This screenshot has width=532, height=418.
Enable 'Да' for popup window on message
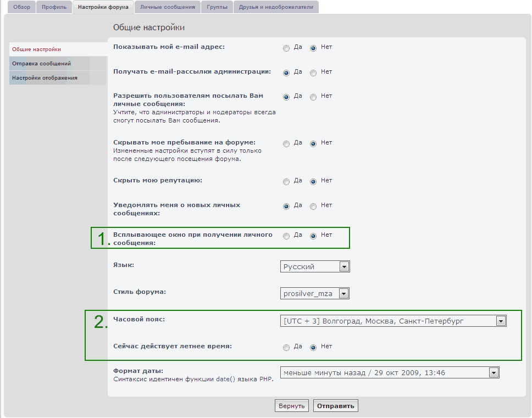[x=286, y=236]
